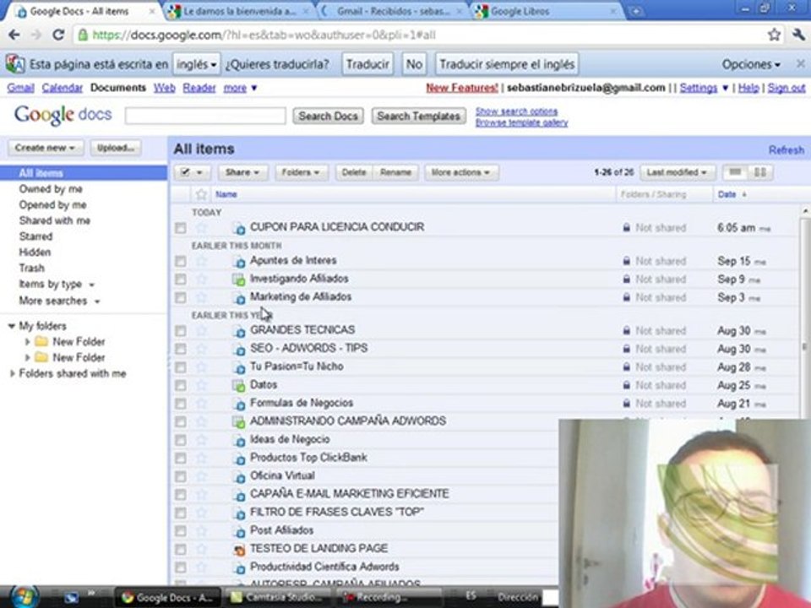Check the CUPON PARA LICENCIA CONDUCIR checkbox
This screenshot has height=608, width=811.
pyautogui.click(x=181, y=227)
